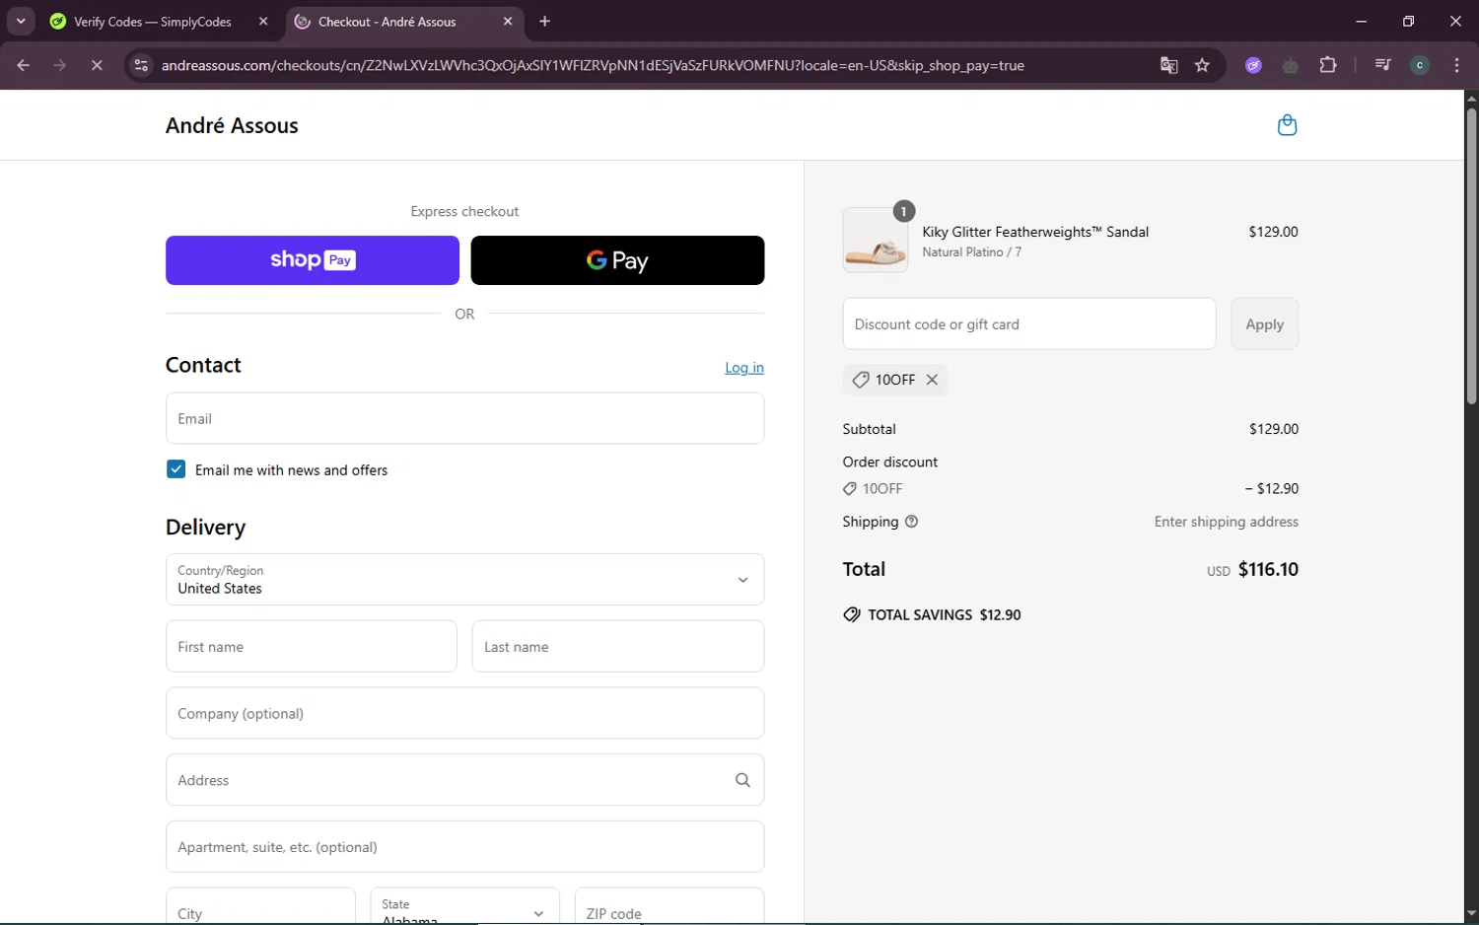1479x925 pixels.
Task: Click the Apply discount button
Action: pyautogui.click(x=1264, y=323)
